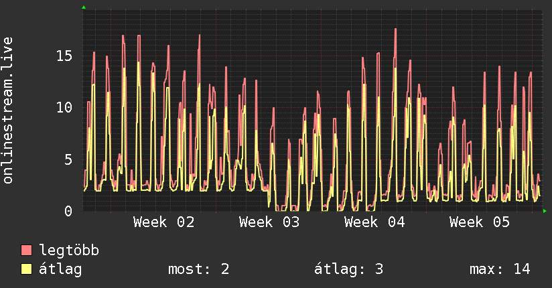Image resolution: width=552 pixels, height=288 pixels.
Task: Click the y-axis value 10
Action: (64, 107)
